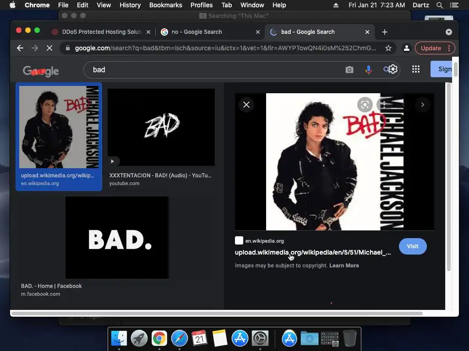Open Calendar from the Dock
The width and height of the screenshot is (469, 351).
200,339
